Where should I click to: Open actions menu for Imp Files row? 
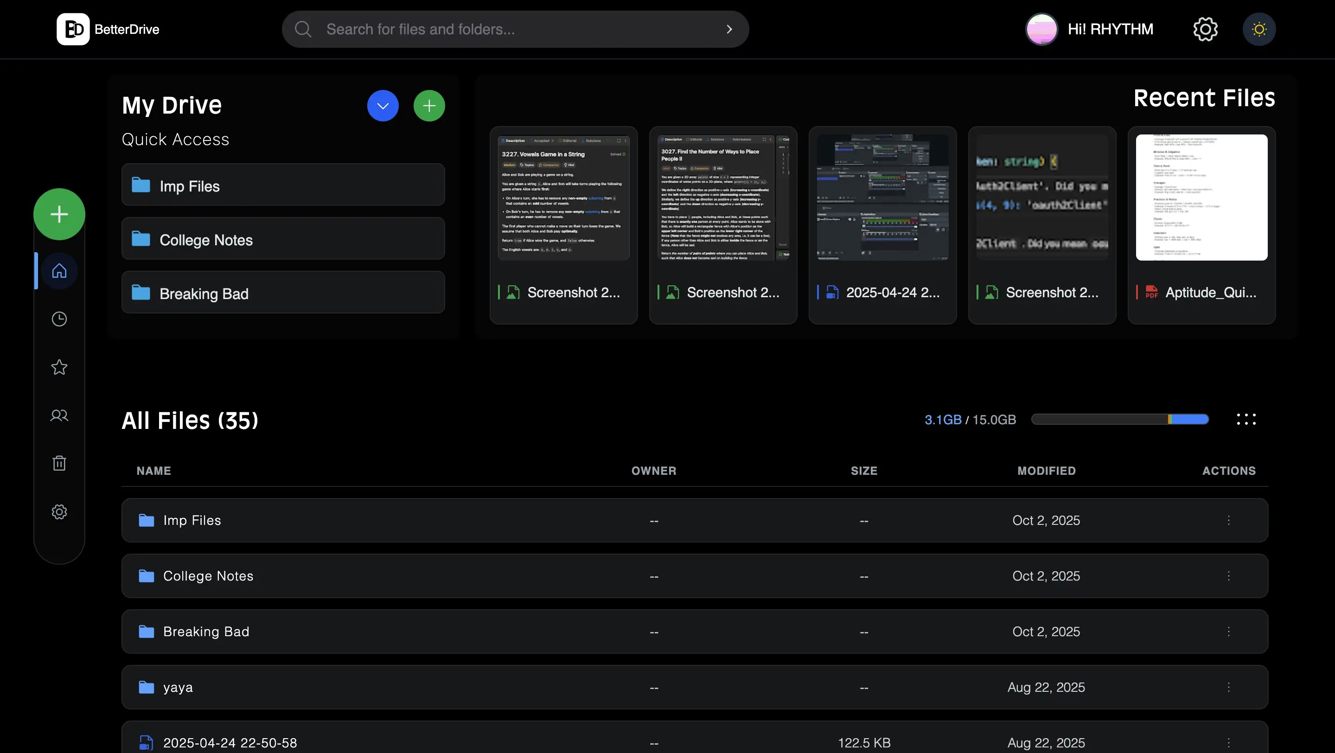(x=1228, y=520)
